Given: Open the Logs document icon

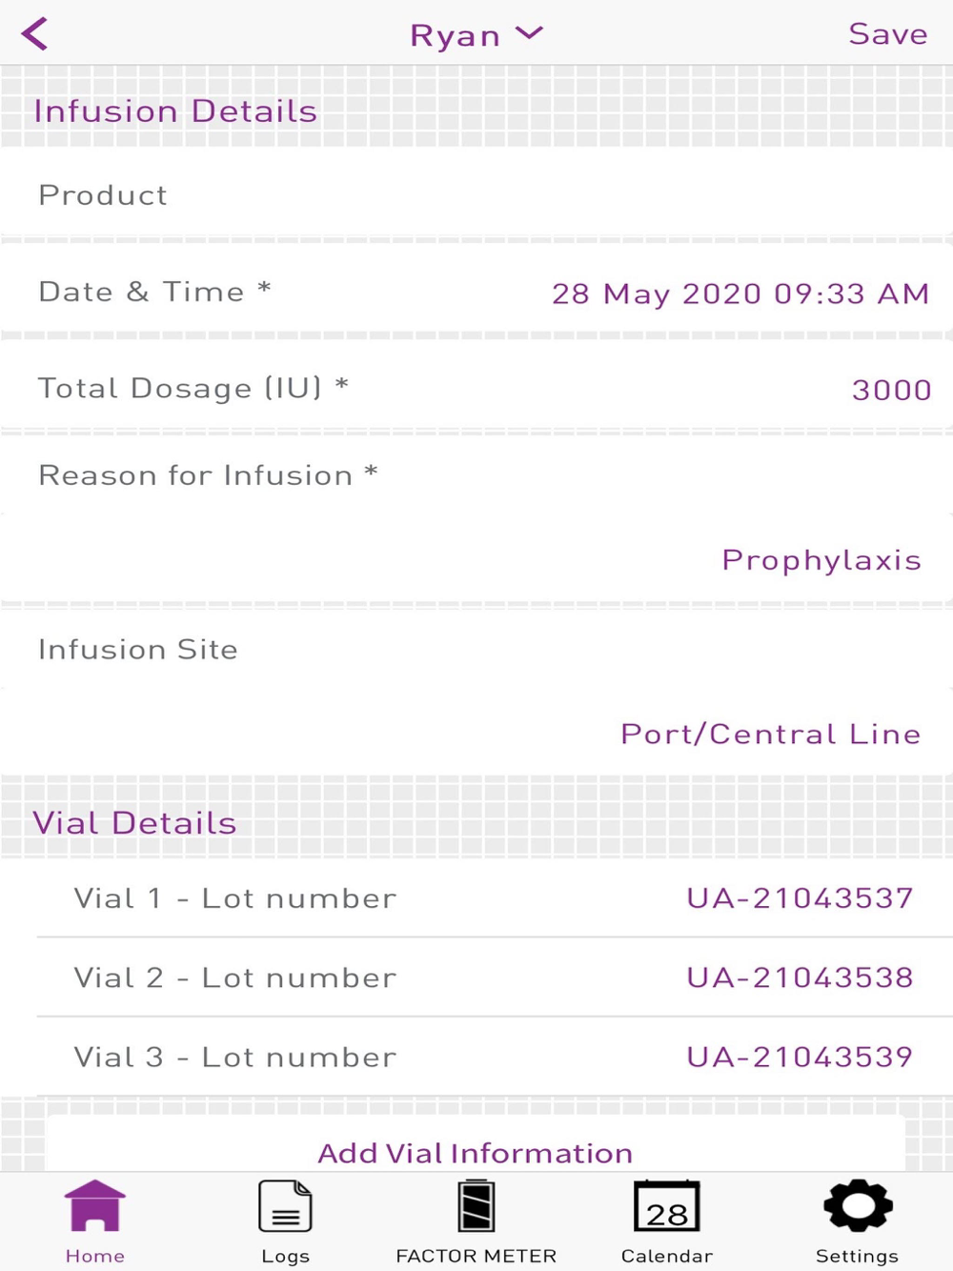Looking at the screenshot, I should pyautogui.click(x=285, y=1206).
